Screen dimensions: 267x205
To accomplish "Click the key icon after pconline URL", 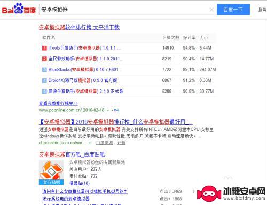I will click(x=116, y=110).
